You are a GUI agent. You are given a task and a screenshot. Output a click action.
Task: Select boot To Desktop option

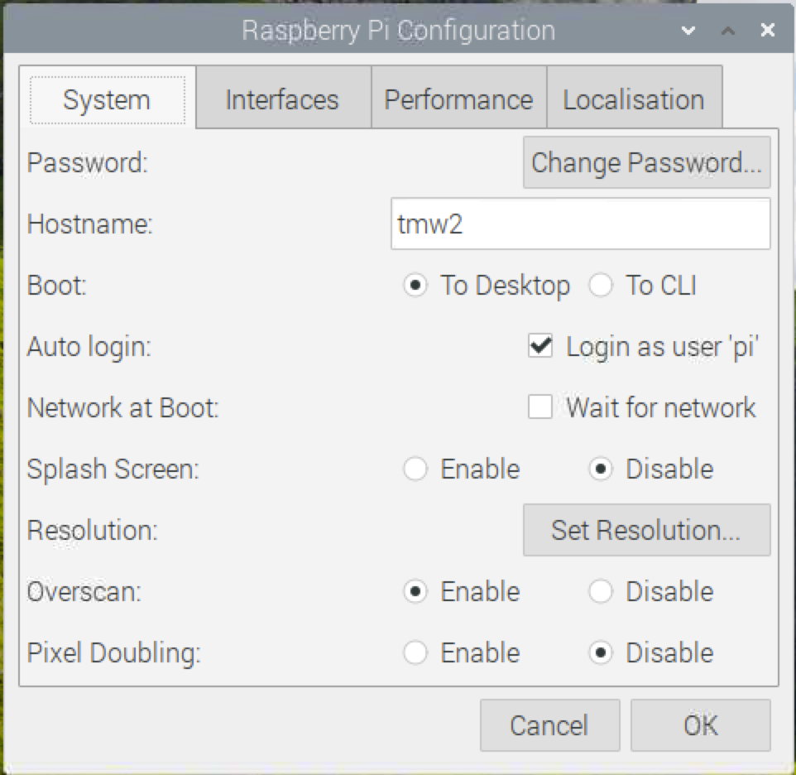415,286
